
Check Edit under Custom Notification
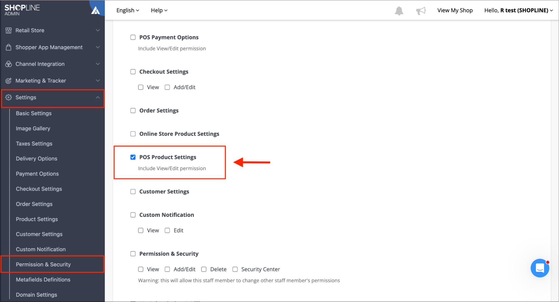pos(167,230)
